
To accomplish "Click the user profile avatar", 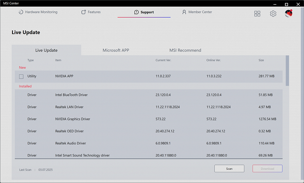I will point(289,14).
